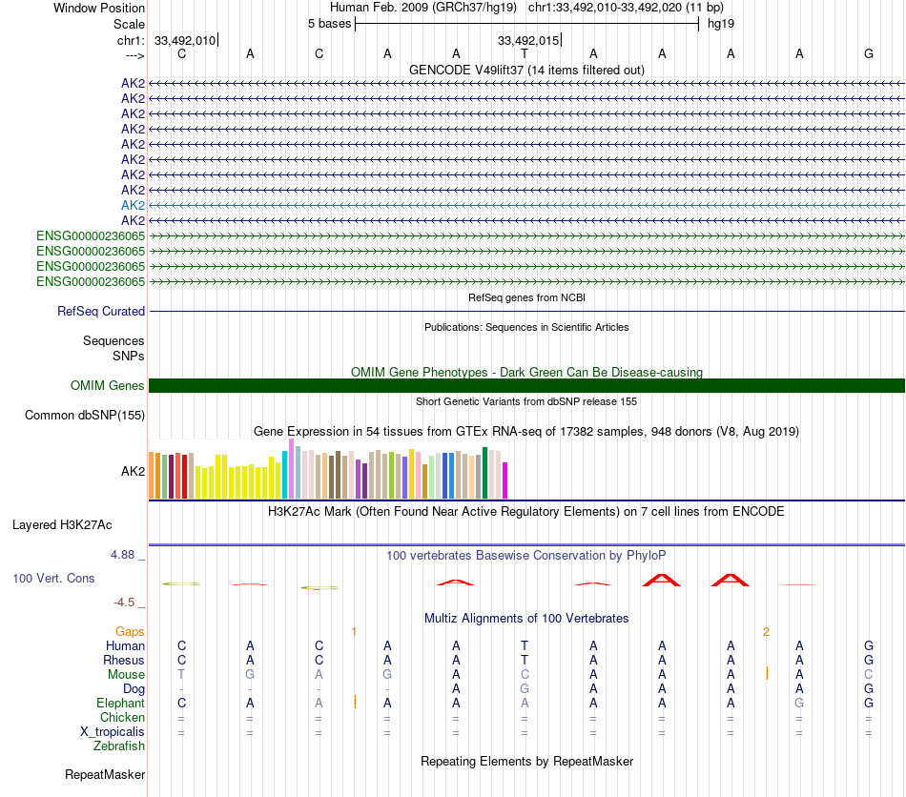Select the 33,492,015 position marker
This screenshot has height=797, width=906.
528,40
